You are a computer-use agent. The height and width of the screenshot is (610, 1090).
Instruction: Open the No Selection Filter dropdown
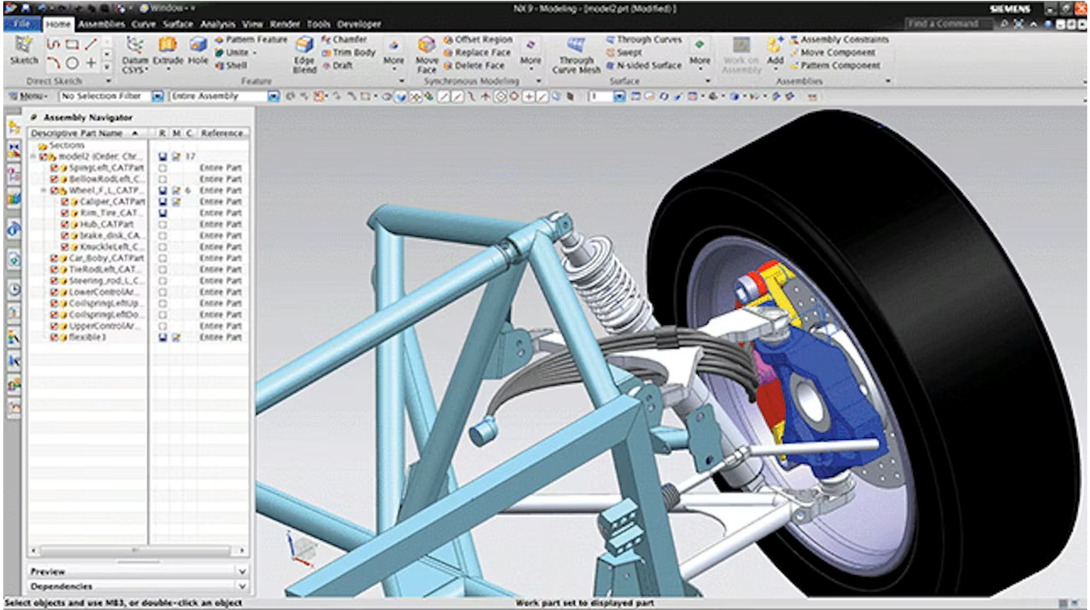pyautogui.click(x=158, y=96)
